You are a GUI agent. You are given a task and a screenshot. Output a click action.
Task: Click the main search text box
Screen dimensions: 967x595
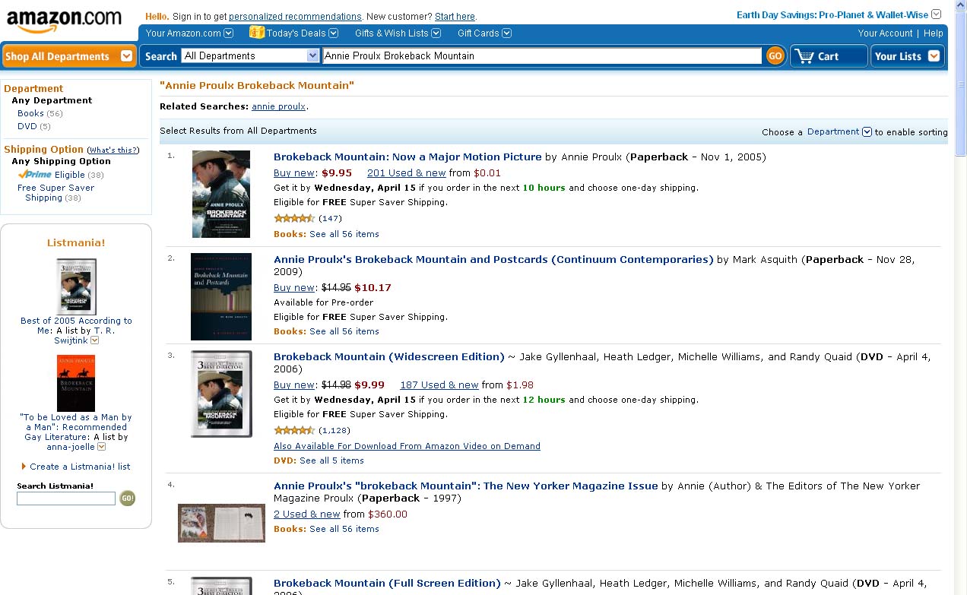point(541,56)
